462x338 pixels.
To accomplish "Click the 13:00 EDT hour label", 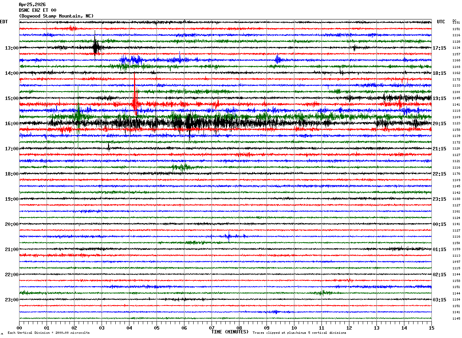I will (11, 48).
